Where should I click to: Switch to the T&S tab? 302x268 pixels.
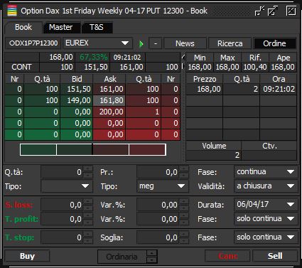coord(97,27)
